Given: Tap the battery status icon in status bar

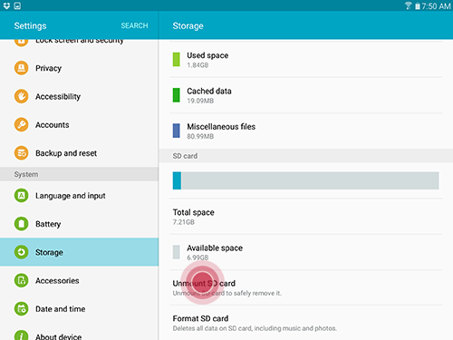Looking at the screenshot, I should 418,6.
